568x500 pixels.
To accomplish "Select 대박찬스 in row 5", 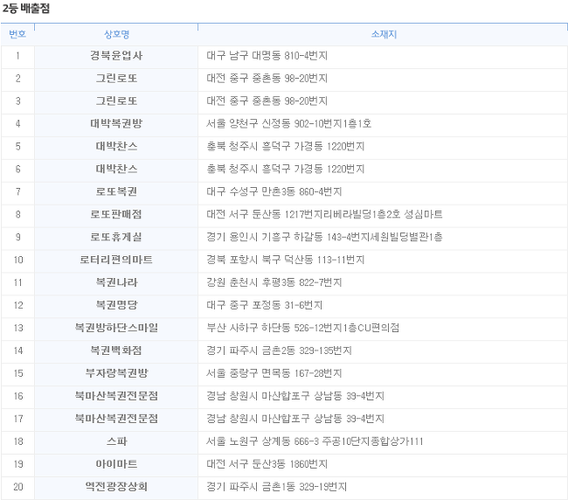I will pos(116,146).
